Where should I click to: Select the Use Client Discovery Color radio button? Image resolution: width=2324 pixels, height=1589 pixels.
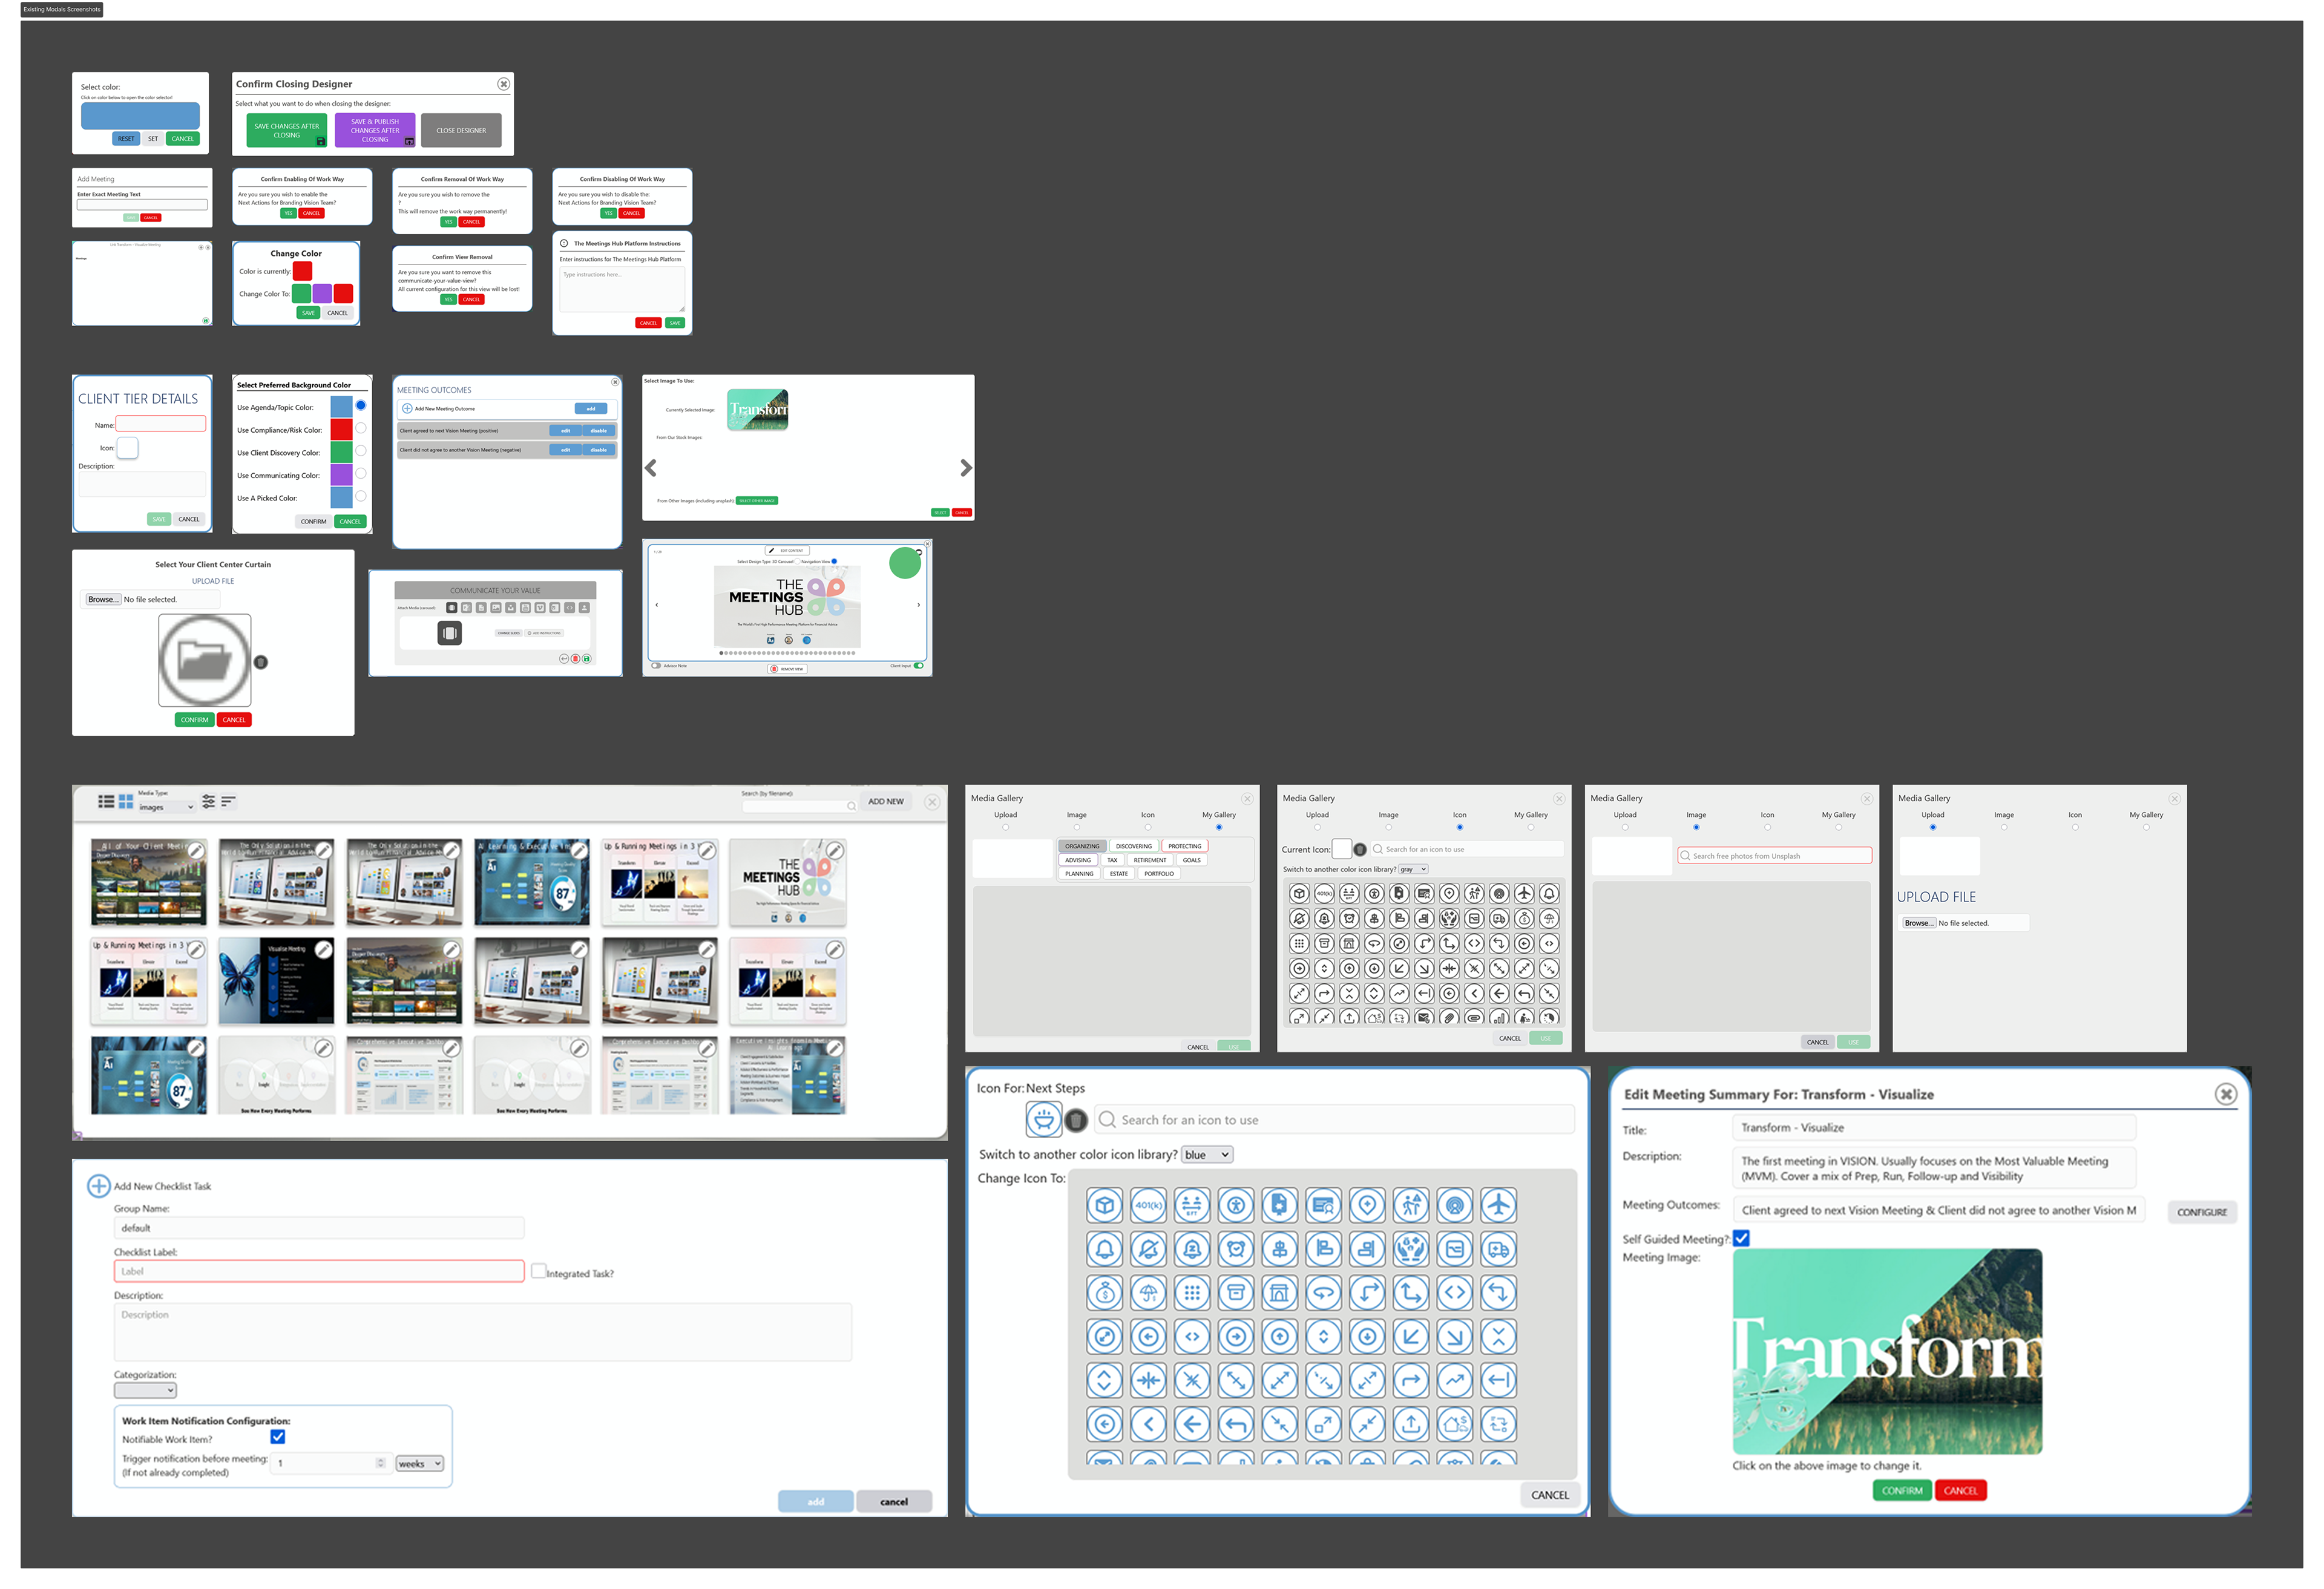[x=361, y=451]
